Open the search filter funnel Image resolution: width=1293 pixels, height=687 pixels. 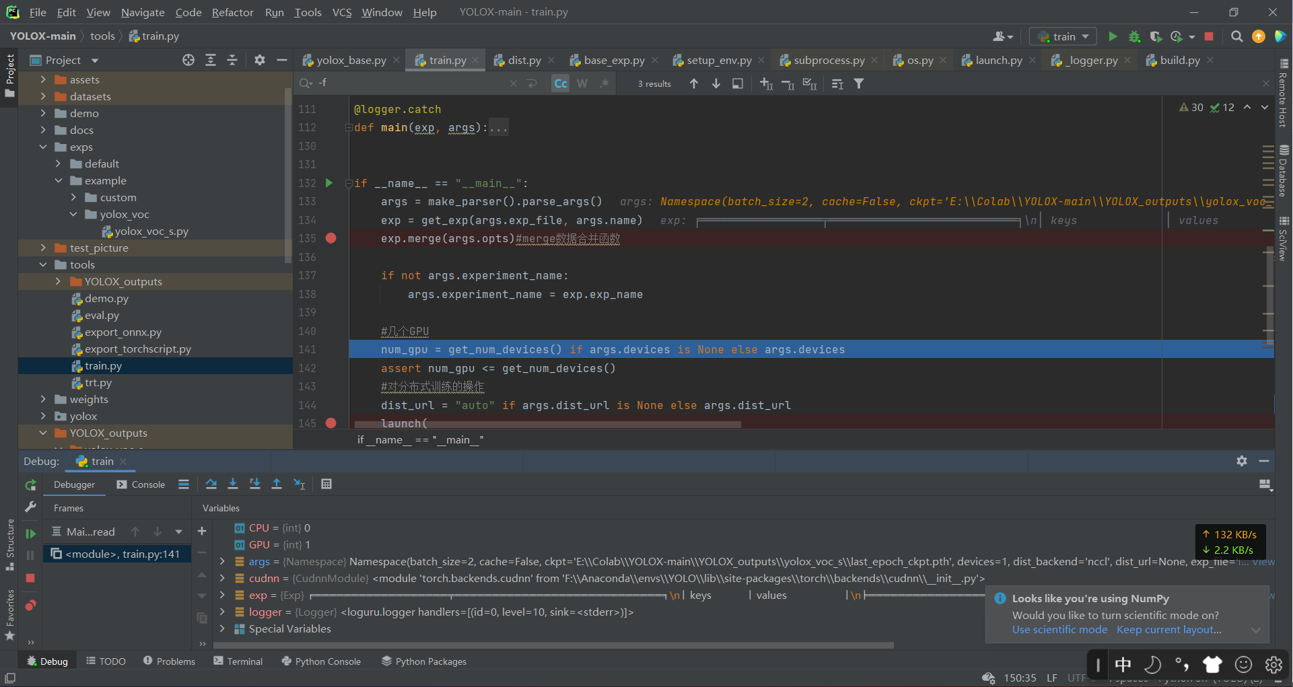point(859,83)
